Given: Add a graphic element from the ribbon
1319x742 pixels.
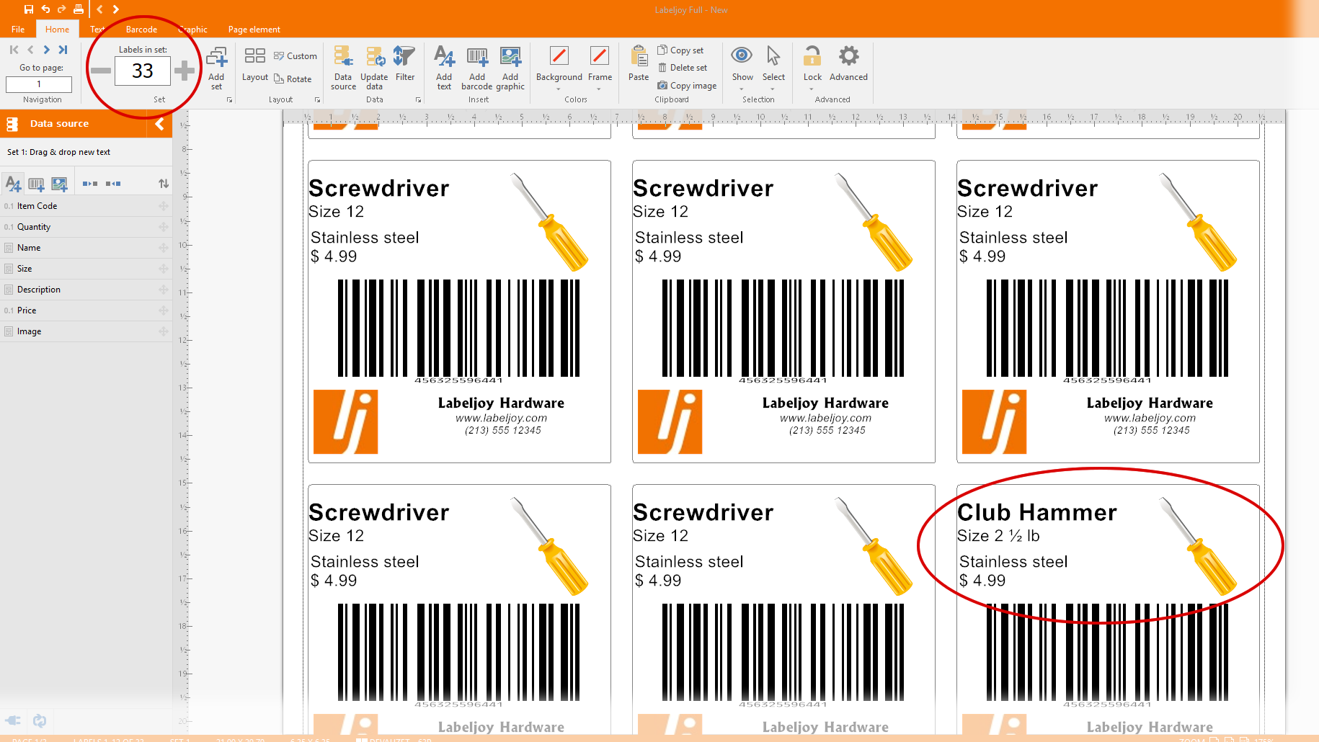Looking at the screenshot, I should click(510, 68).
